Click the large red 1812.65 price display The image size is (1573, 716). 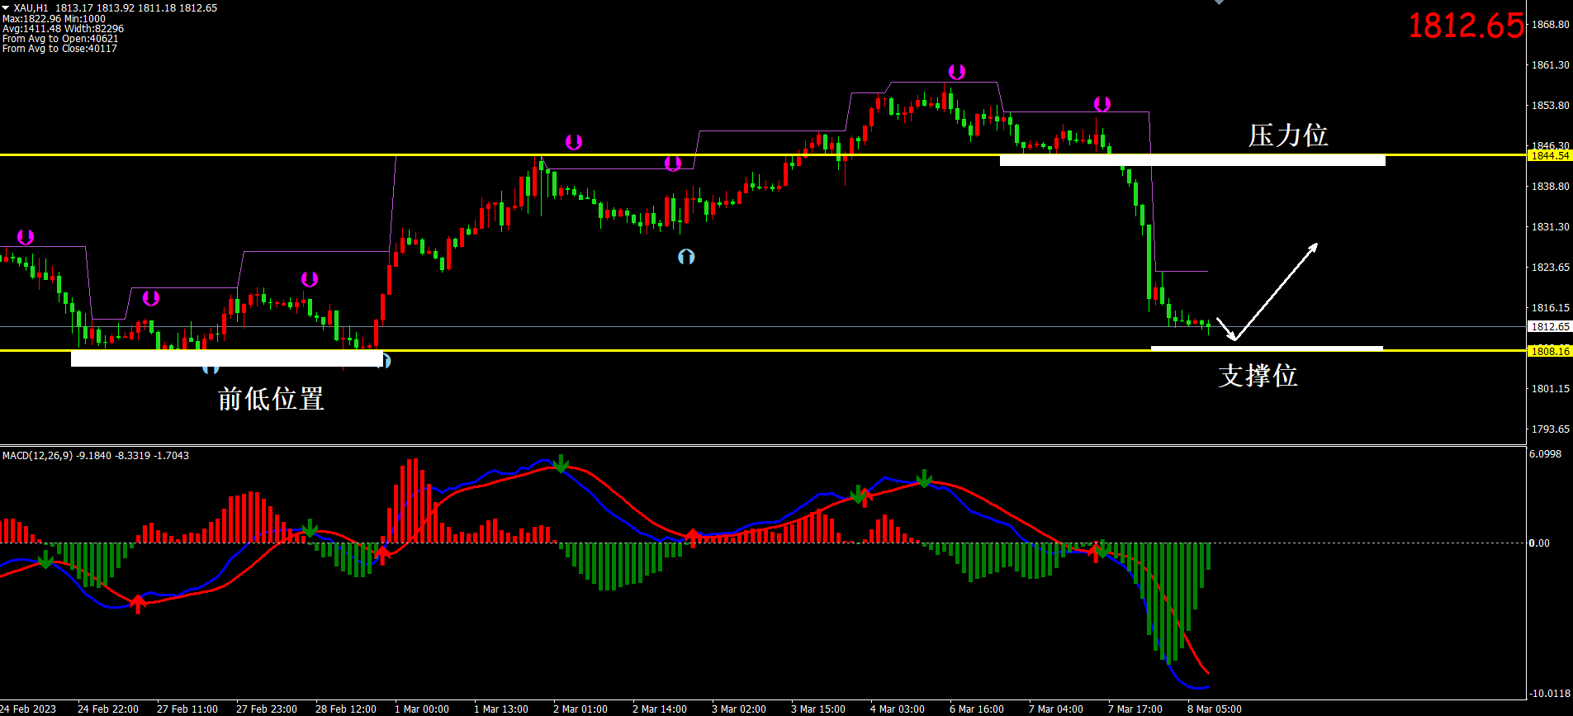[1466, 26]
